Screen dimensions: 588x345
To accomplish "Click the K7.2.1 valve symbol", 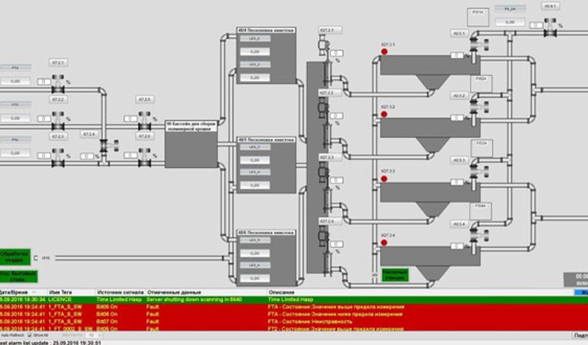I will coord(58,85).
